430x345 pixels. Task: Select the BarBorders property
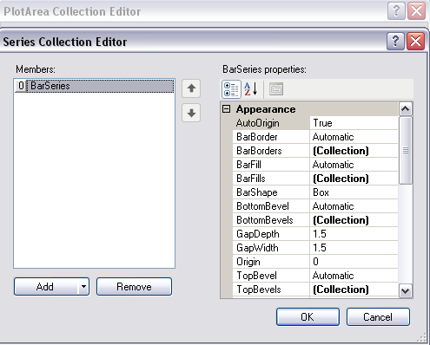pos(271,151)
